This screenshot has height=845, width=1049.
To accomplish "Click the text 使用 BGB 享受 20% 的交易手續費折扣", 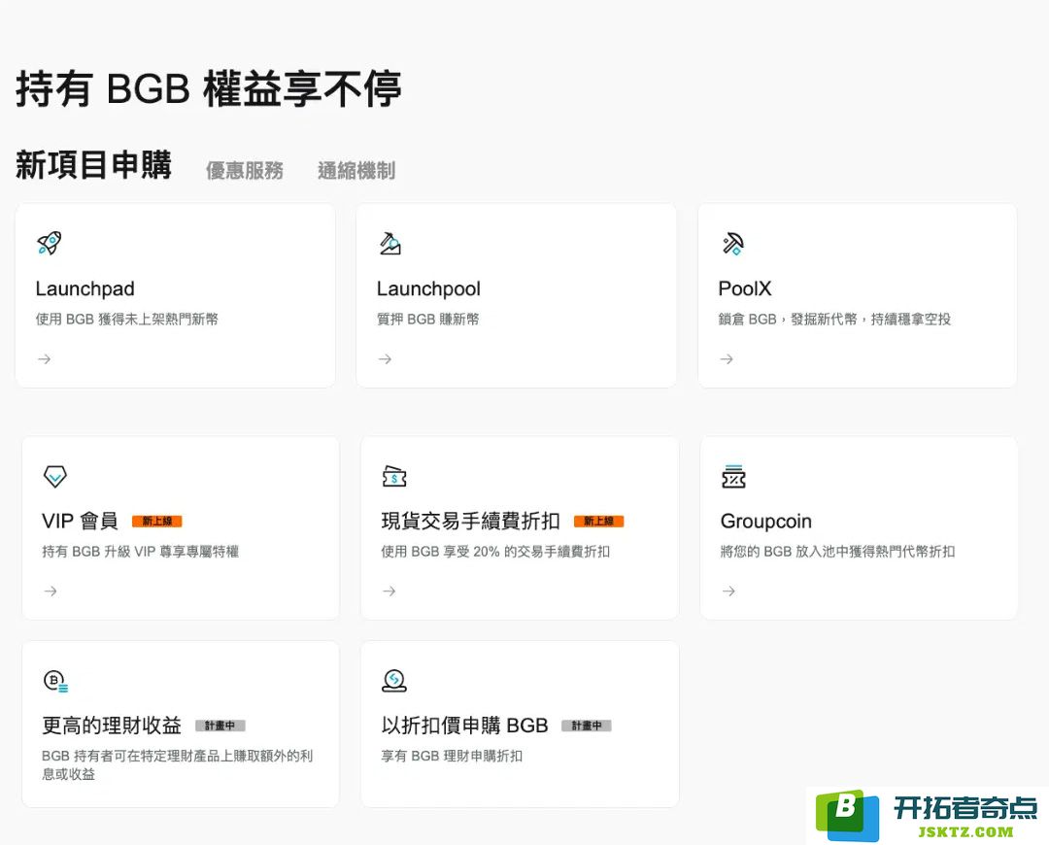I will point(495,552).
